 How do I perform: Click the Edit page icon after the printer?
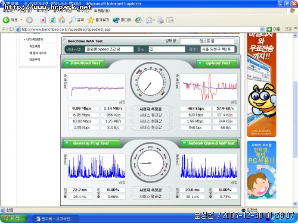tap(170, 20)
